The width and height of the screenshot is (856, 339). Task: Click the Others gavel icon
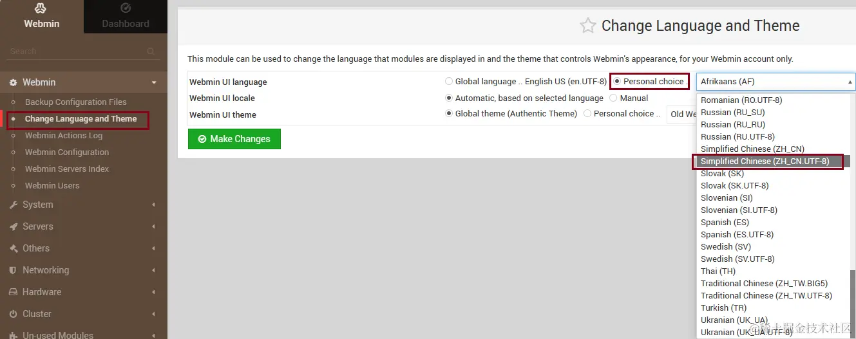point(13,248)
